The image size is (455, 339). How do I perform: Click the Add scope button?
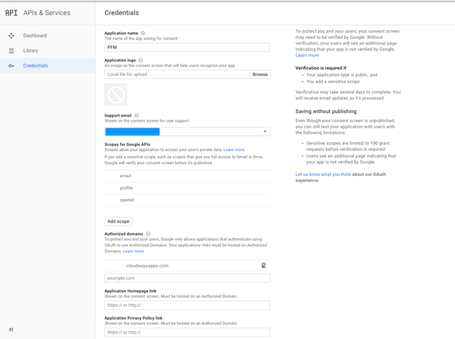point(118,221)
